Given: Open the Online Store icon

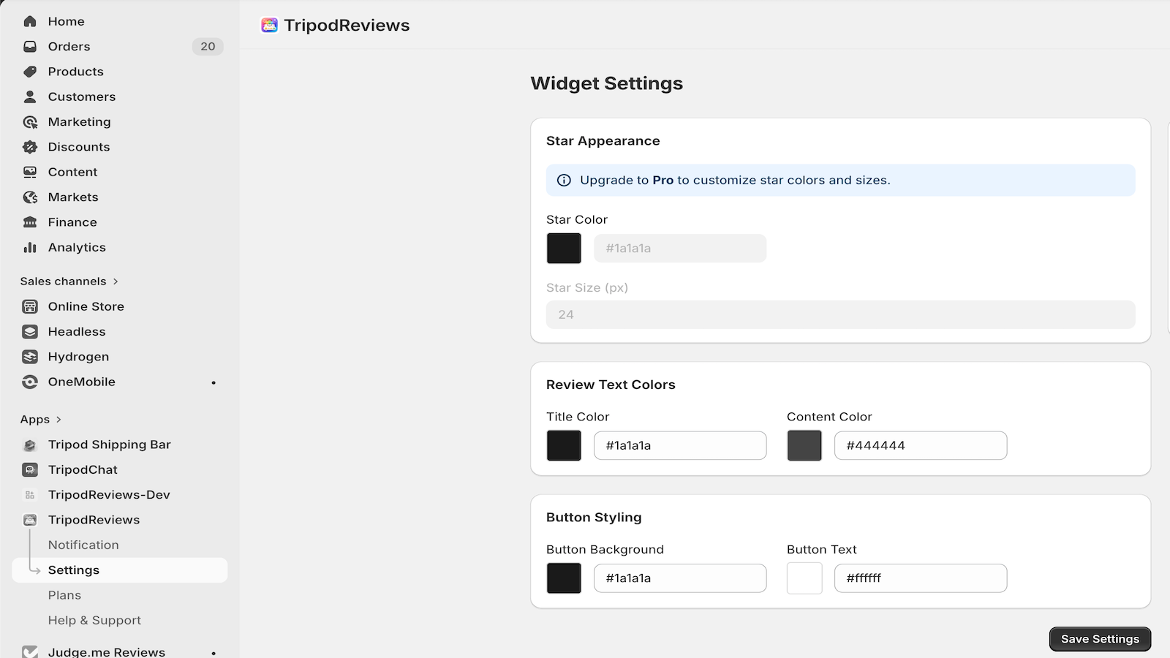Looking at the screenshot, I should pos(30,306).
